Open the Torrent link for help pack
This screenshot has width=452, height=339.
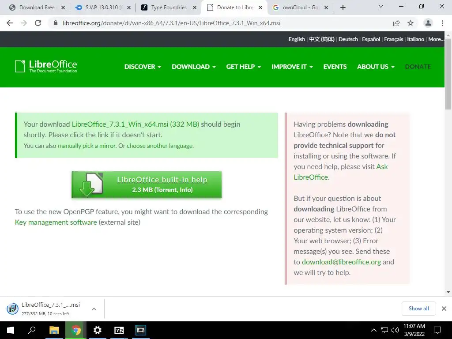tap(166, 190)
